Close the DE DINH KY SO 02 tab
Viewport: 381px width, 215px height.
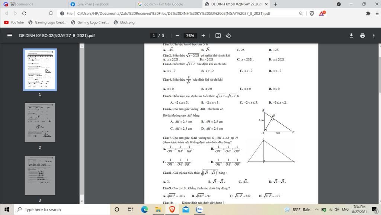[266, 4]
